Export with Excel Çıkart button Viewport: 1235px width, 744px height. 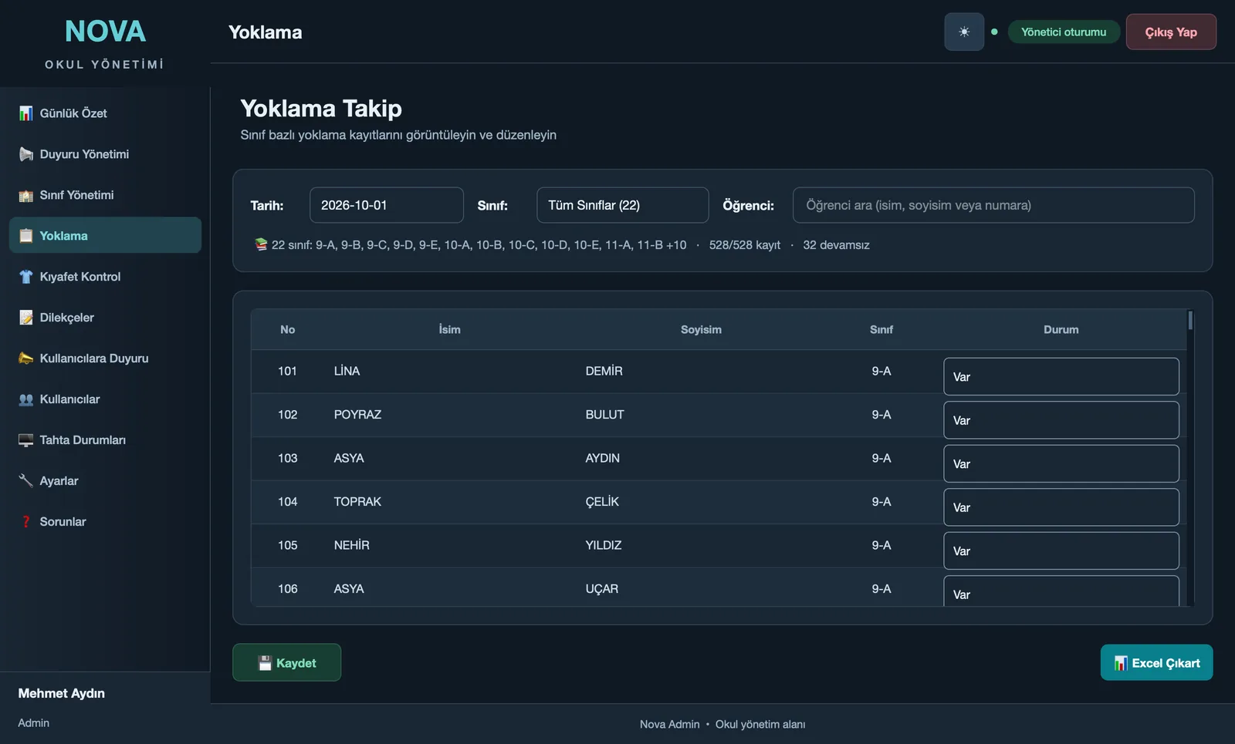[x=1156, y=662]
